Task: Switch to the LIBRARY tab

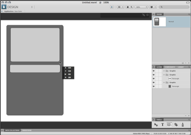Action: 181,67
